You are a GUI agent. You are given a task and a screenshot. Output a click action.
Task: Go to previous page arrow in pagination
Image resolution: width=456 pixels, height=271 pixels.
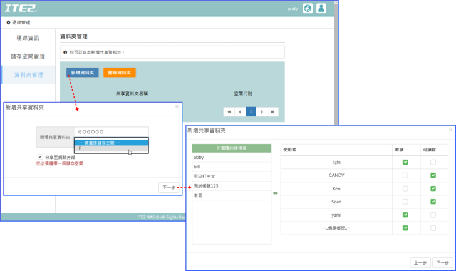pos(241,112)
